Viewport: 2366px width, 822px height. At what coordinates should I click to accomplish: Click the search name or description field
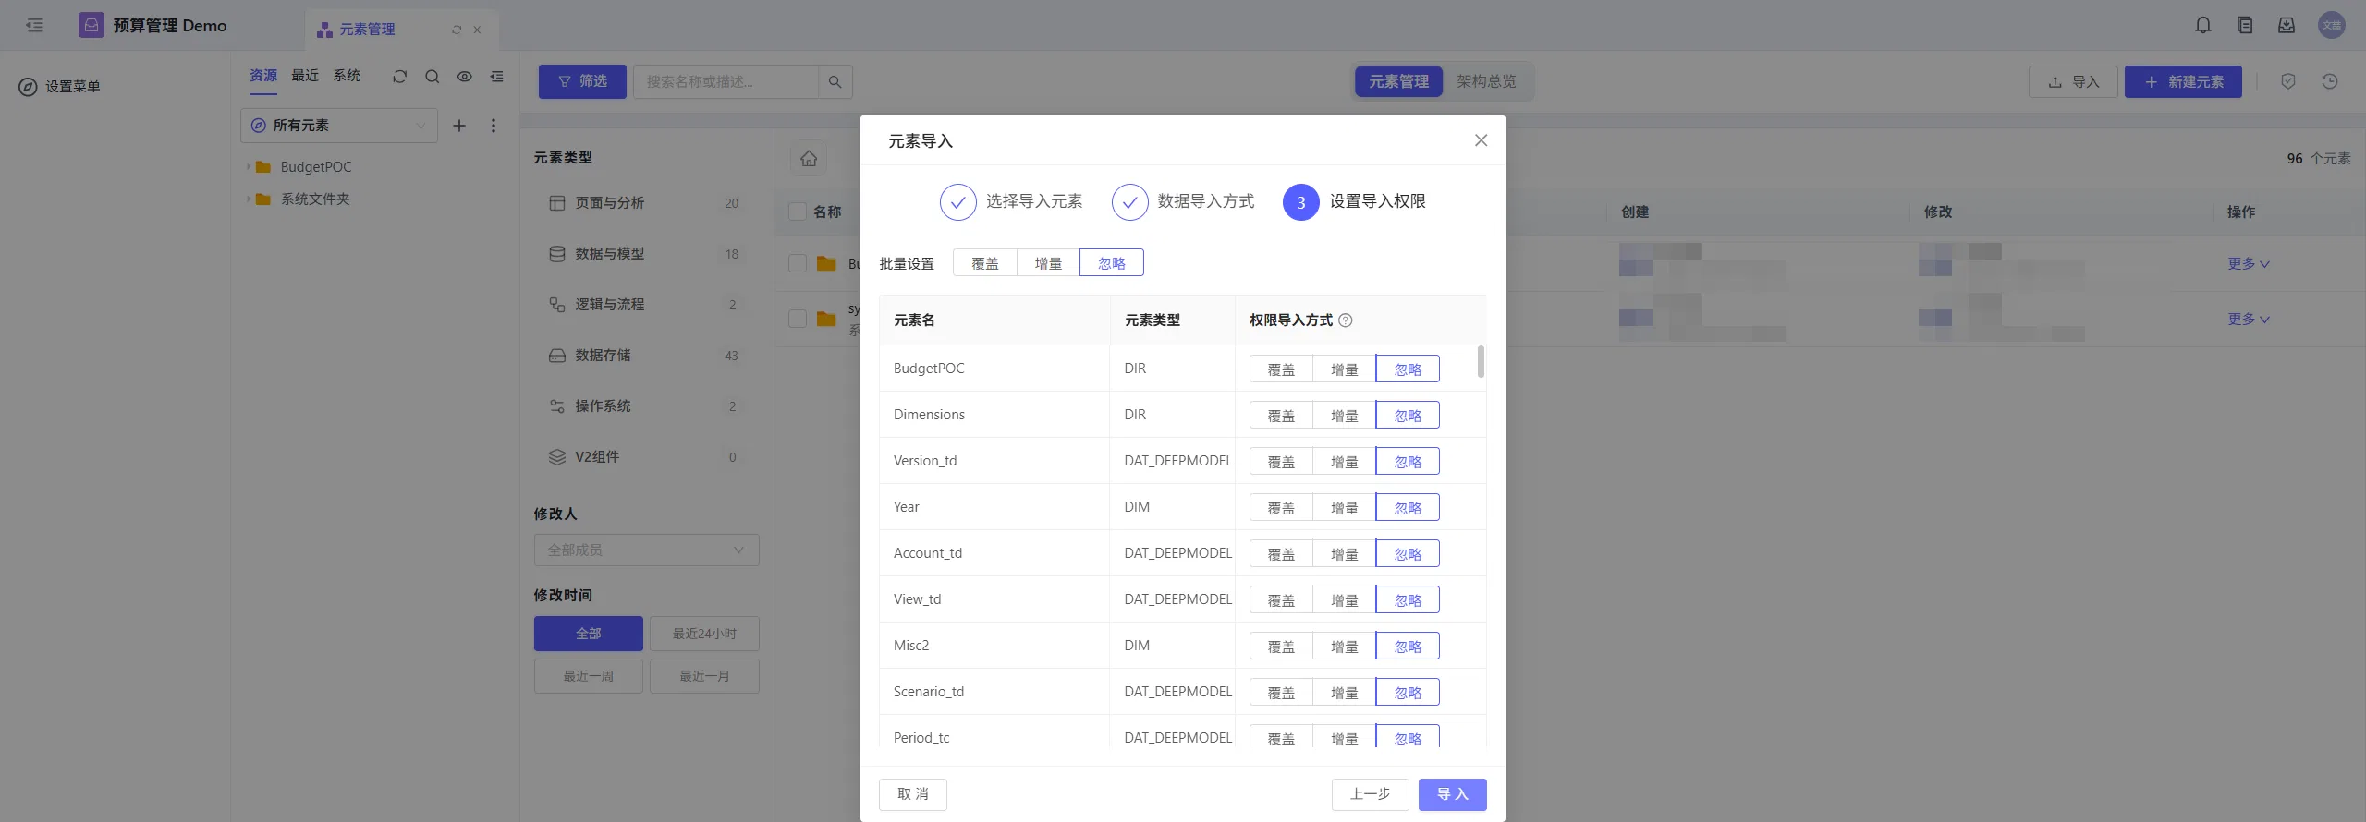[726, 82]
